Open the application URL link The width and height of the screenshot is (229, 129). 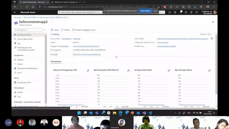(x=183, y=39)
